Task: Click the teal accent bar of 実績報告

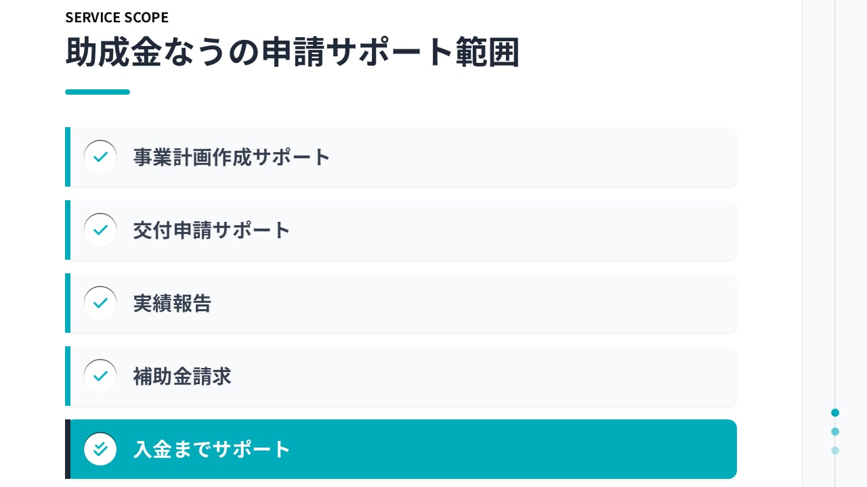Action: pos(68,303)
